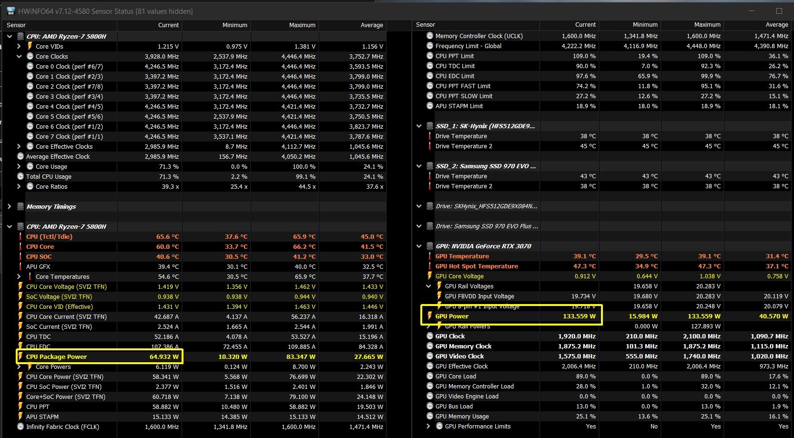
Task: Collapse the GPU Rail Voltages list
Action: coord(428,286)
